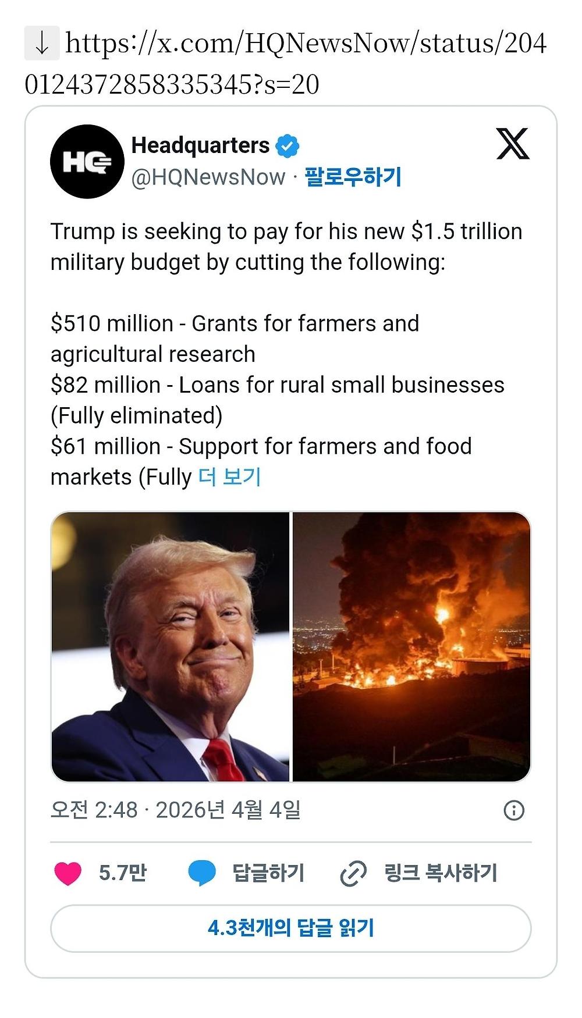This screenshot has height=1018, width=582.
Task: Click the 답글하기 reply label
Action: pyautogui.click(x=268, y=873)
